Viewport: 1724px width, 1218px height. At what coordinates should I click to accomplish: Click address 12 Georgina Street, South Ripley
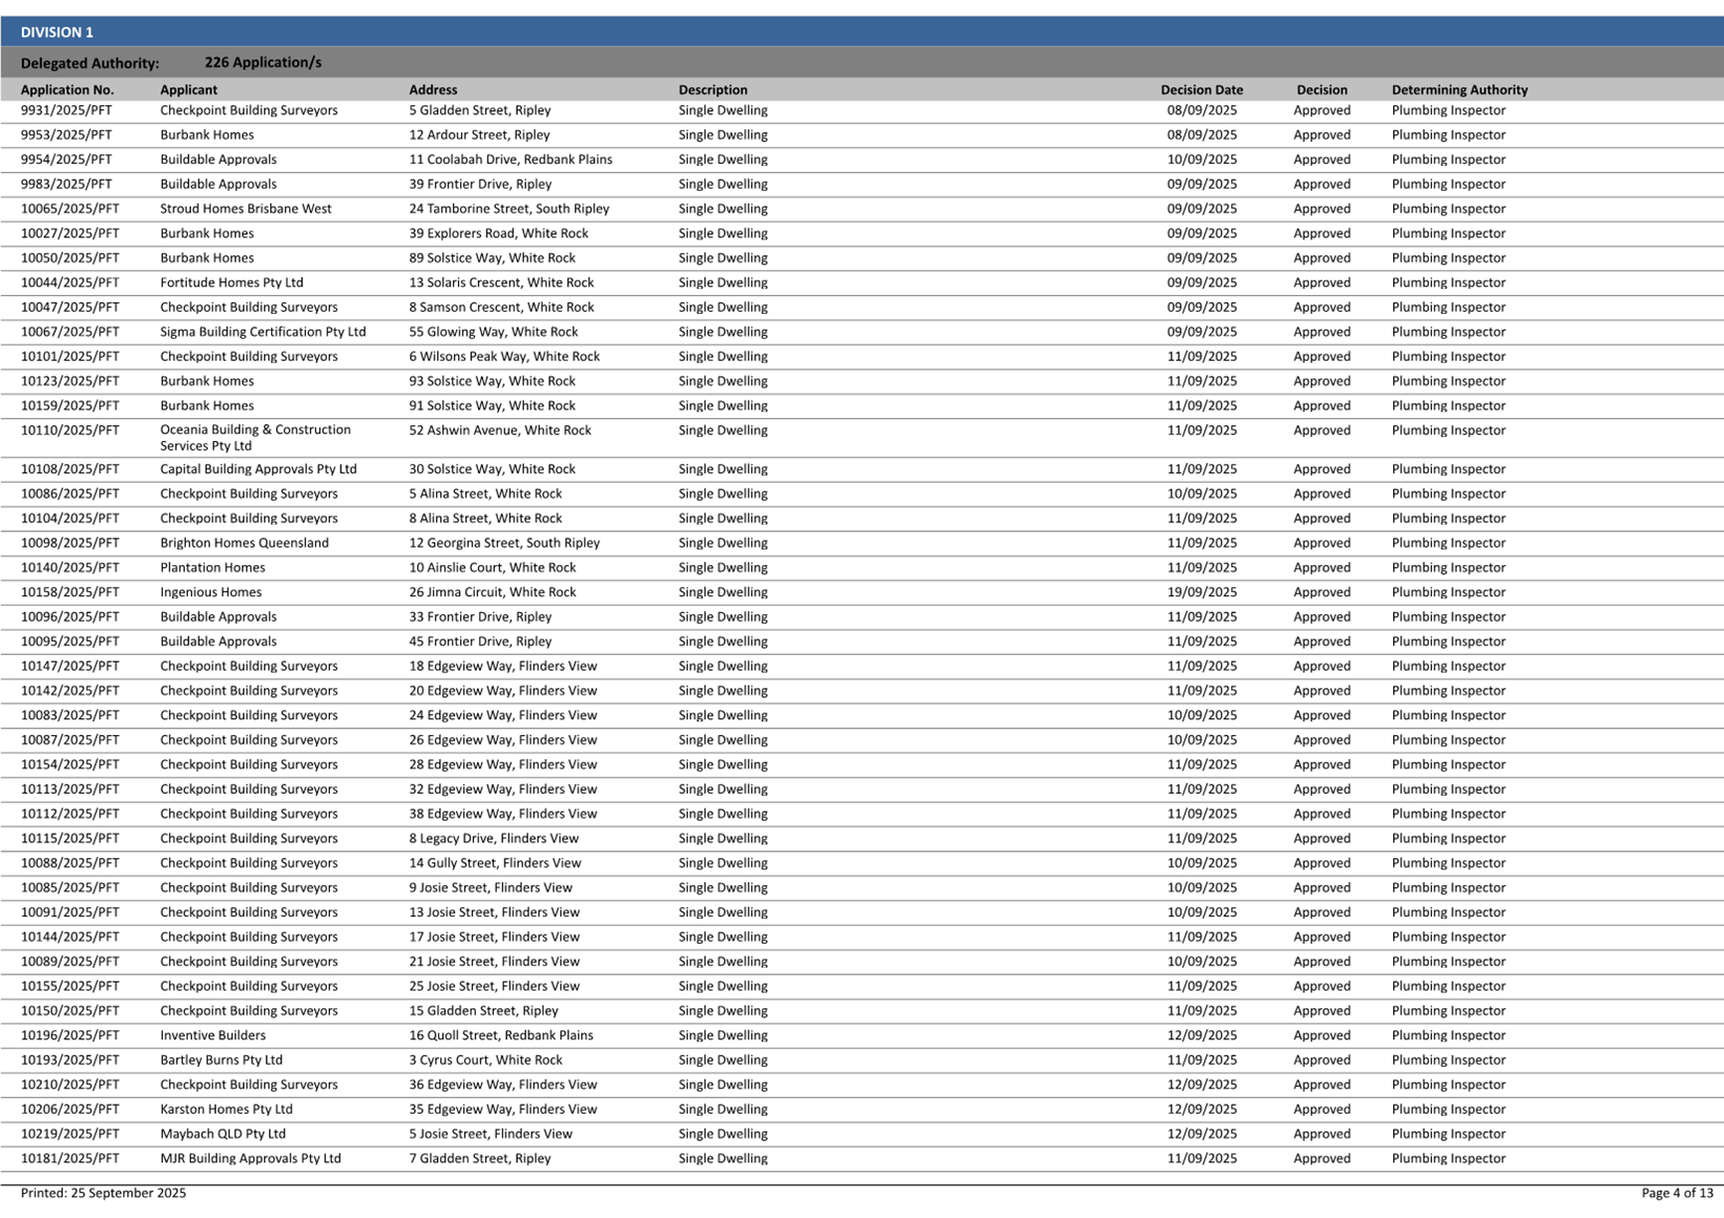click(x=505, y=543)
